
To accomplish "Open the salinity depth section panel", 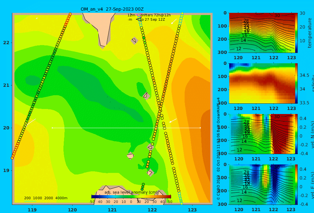I will tap(262, 83).
